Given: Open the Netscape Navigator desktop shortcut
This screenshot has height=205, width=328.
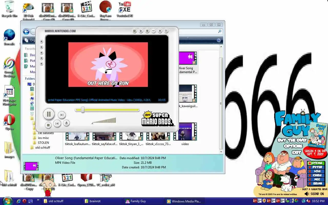Looking at the screenshot, I should [x=9, y=95].
